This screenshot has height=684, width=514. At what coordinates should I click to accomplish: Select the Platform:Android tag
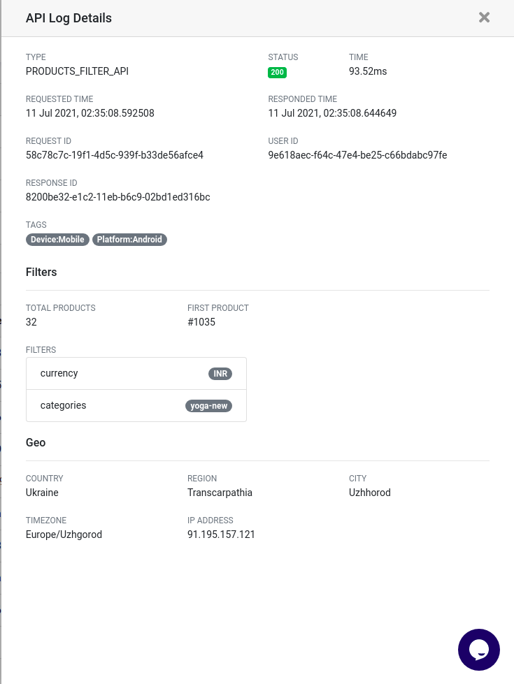coord(129,240)
